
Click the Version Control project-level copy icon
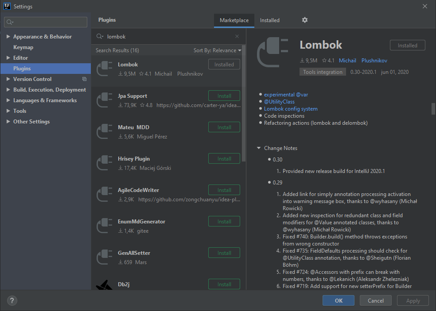coord(84,79)
